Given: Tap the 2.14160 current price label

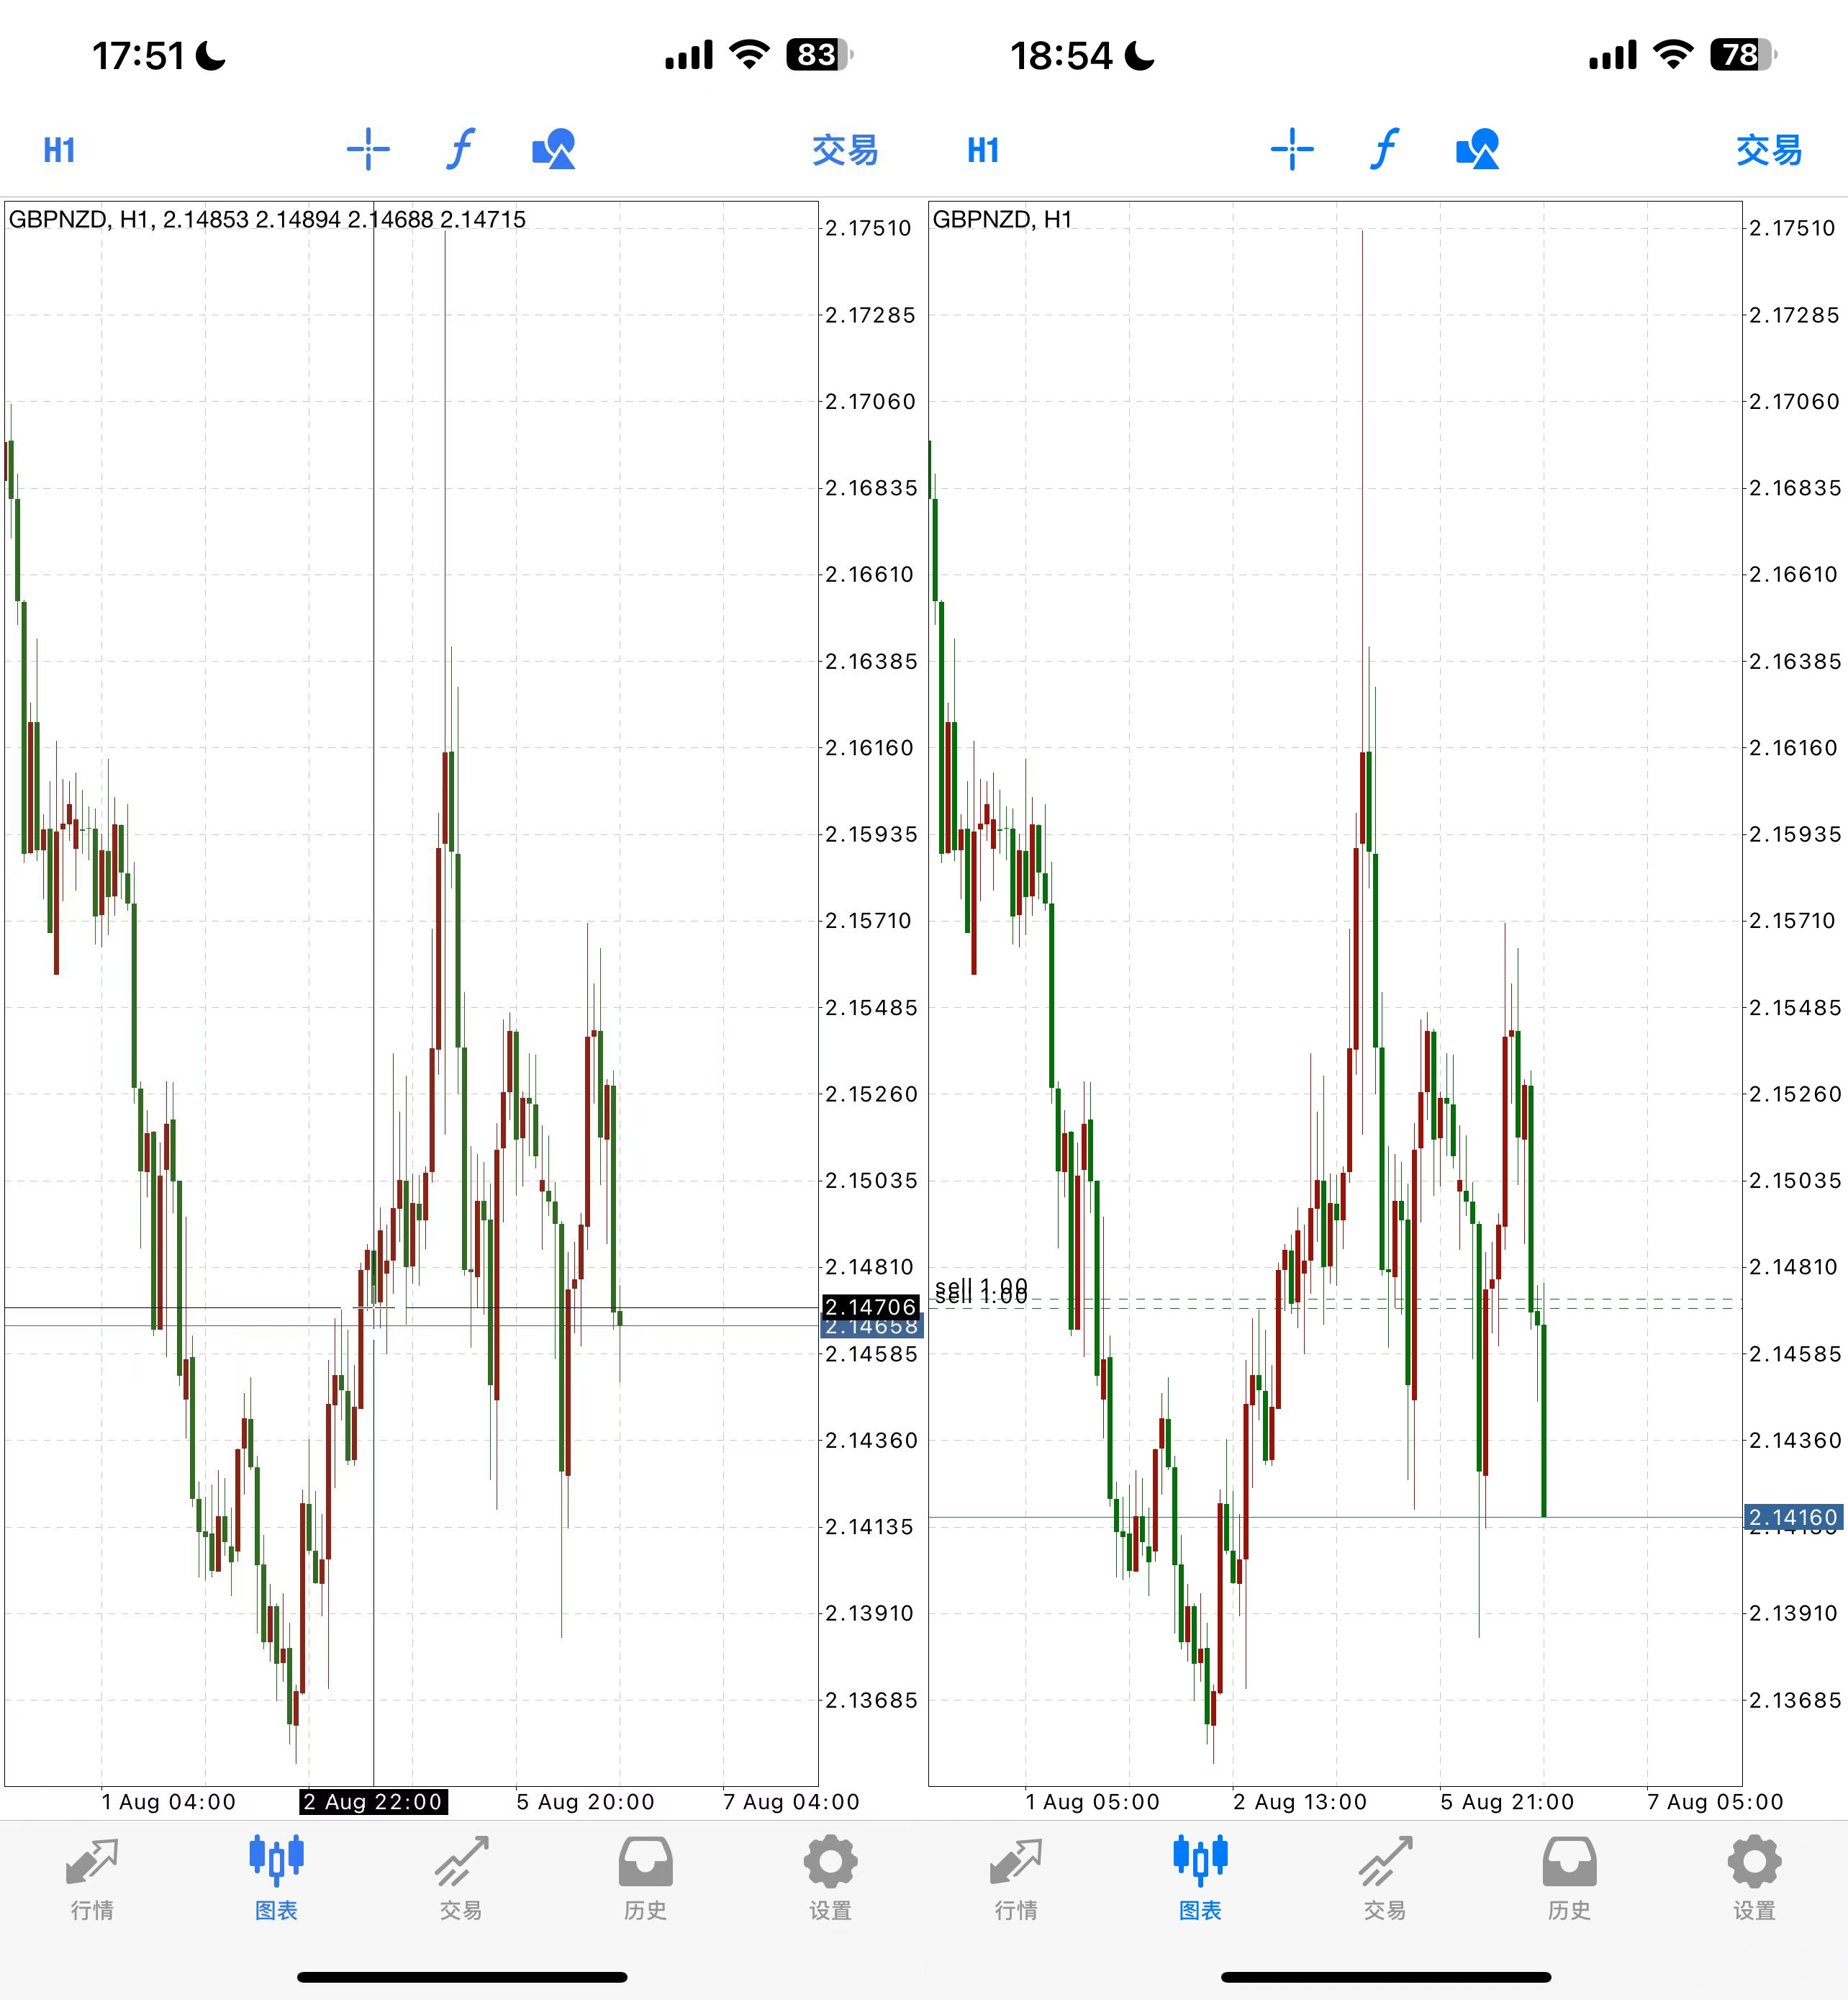Looking at the screenshot, I should [1793, 1517].
